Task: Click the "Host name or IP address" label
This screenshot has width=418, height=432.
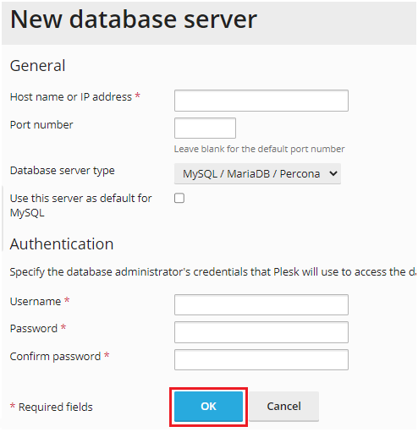Action: click(x=71, y=97)
